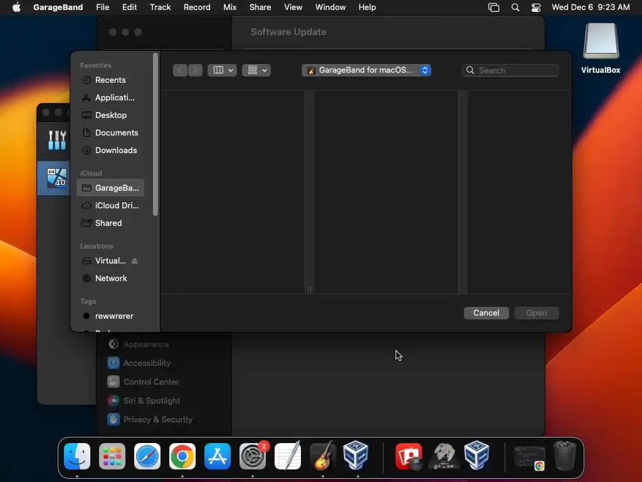Screen dimensions: 642x482
Task: Select the Windows 10 VM in VirtualBox
Action: click(x=57, y=178)
